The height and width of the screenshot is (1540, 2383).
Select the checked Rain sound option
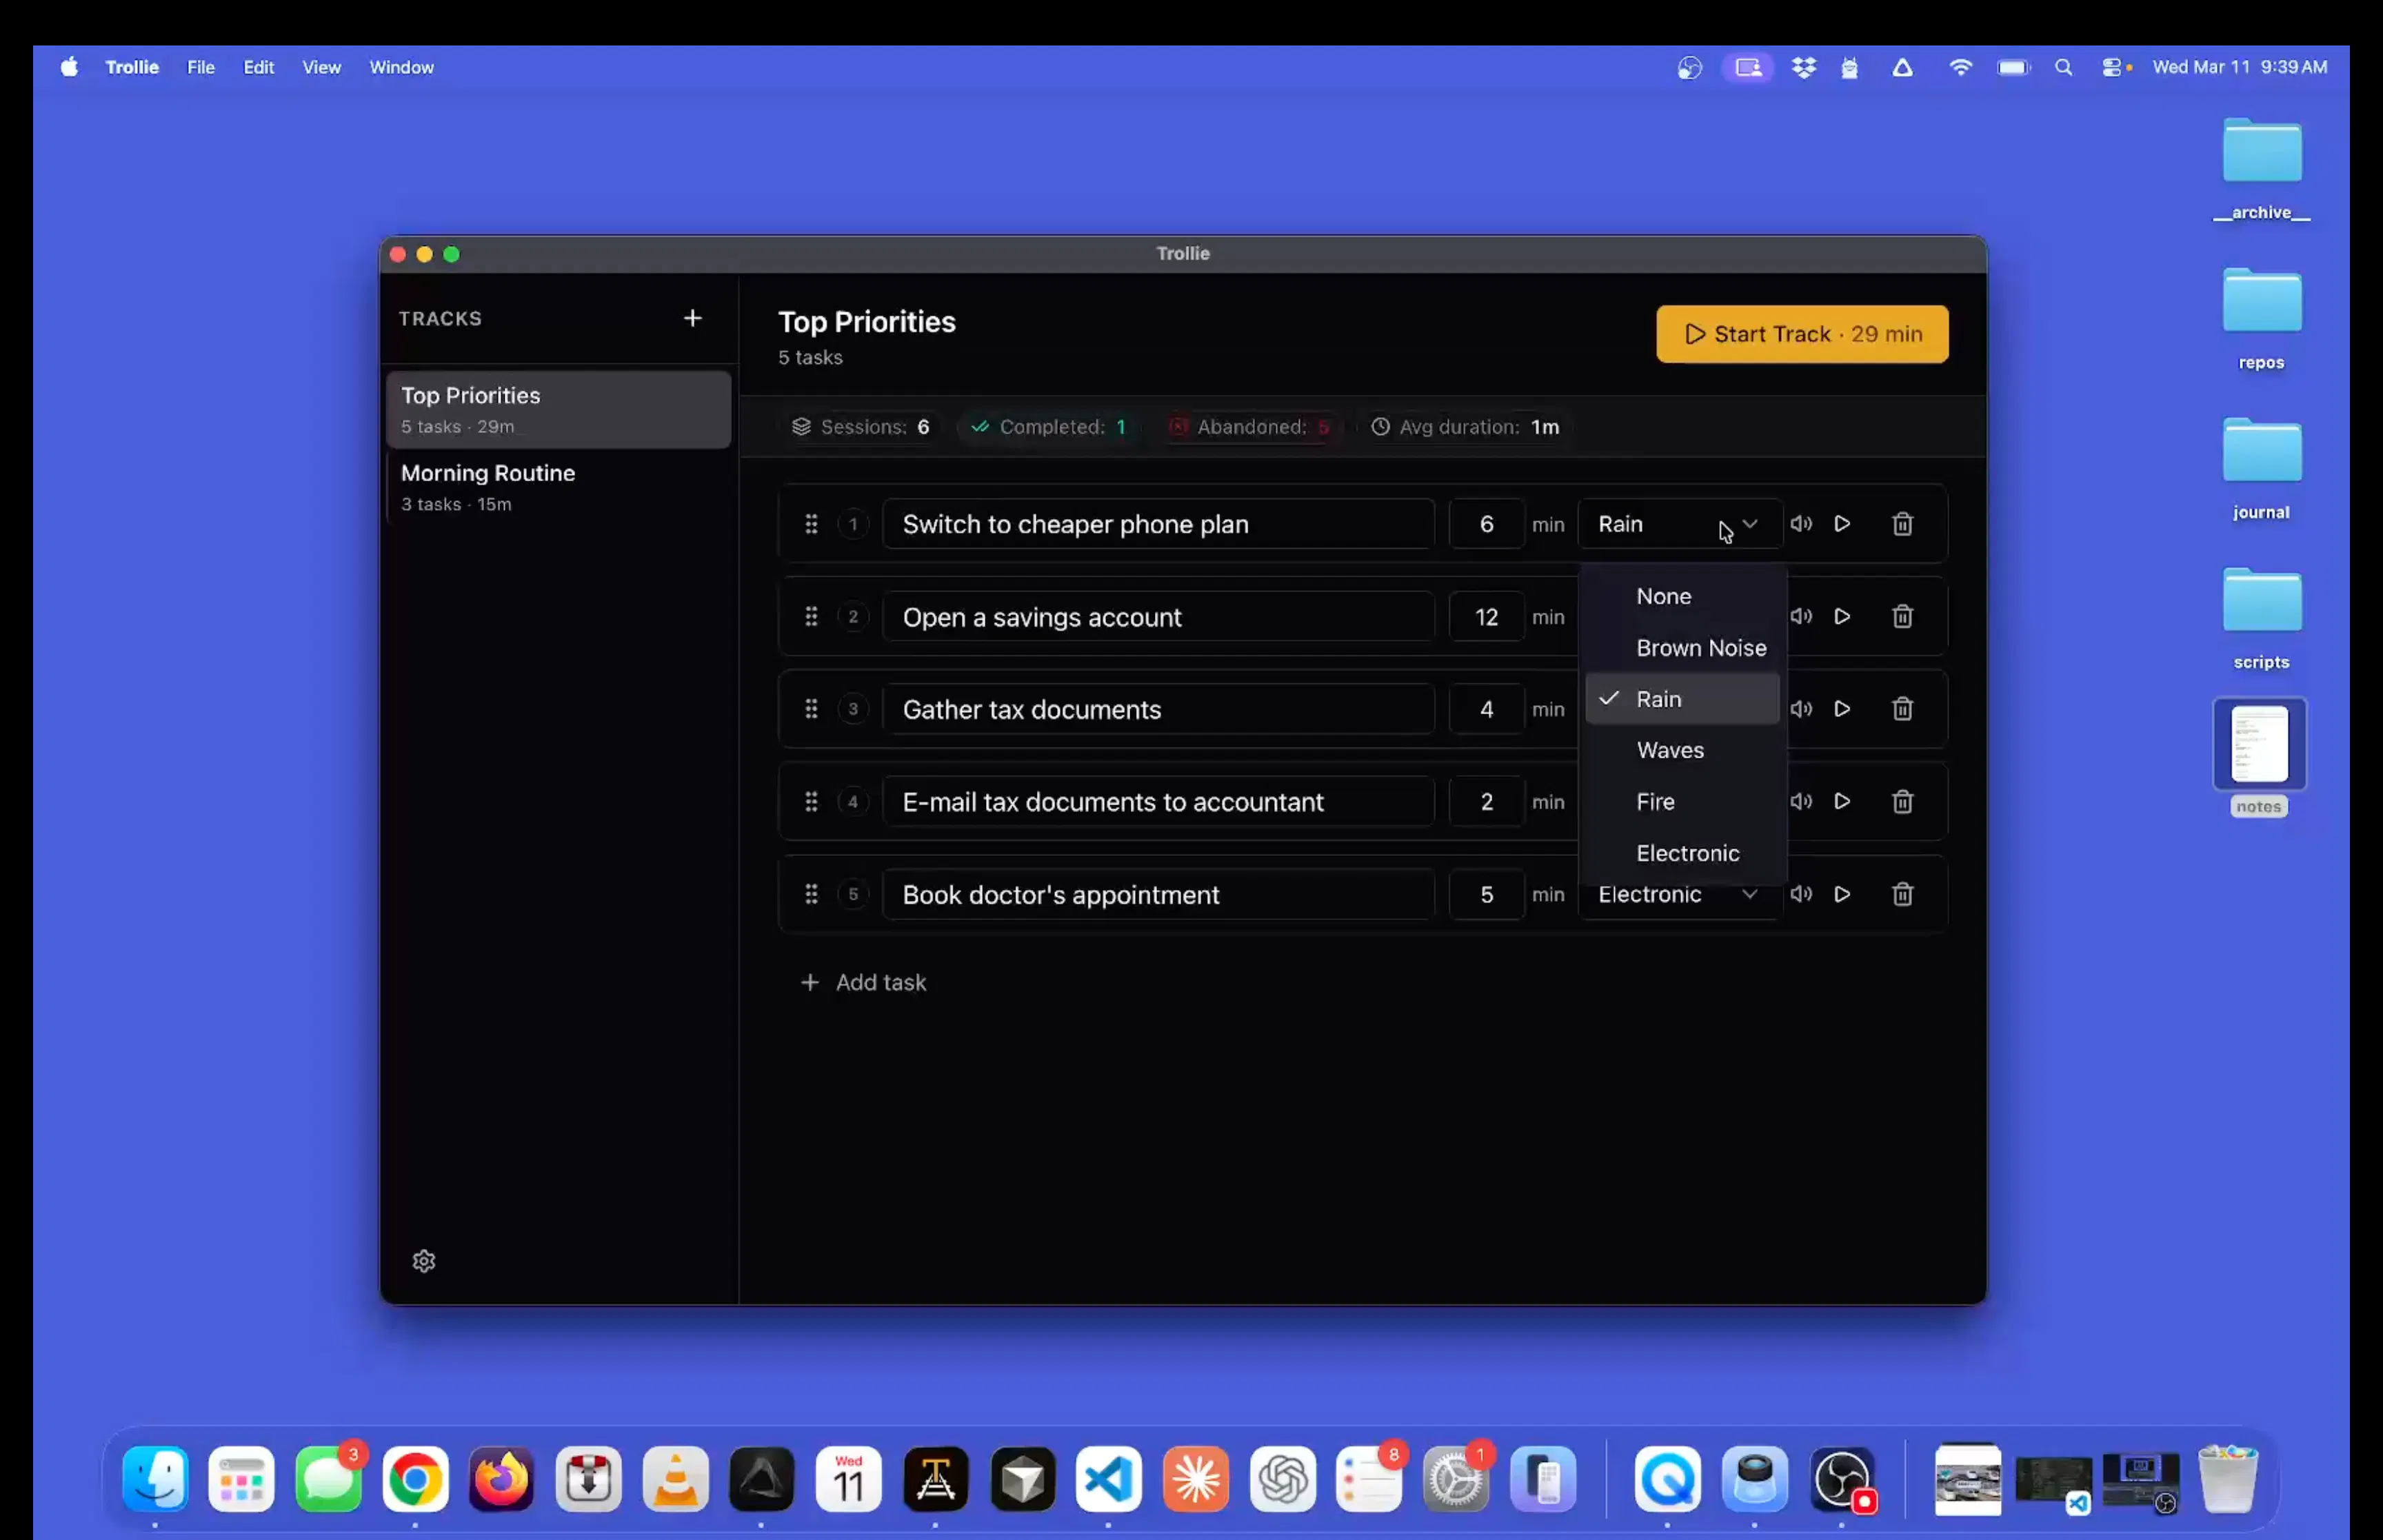tap(1683, 699)
